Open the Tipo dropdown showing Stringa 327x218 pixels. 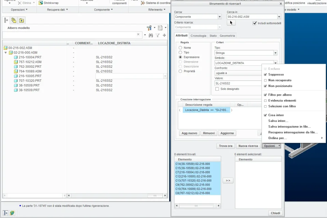point(276,53)
